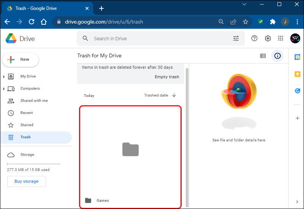Image resolution: width=304 pixels, height=209 pixels.
Task: Switch to list layout view
Action: tap(263, 56)
